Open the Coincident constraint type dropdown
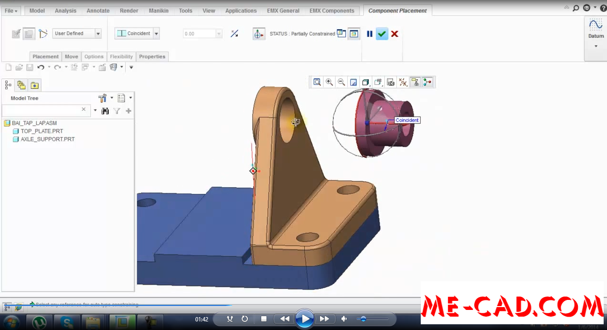 click(156, 33)
